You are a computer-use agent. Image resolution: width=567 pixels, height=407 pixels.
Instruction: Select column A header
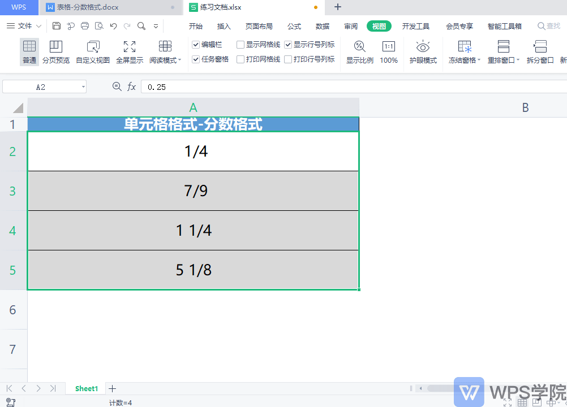tap(193, 107)
